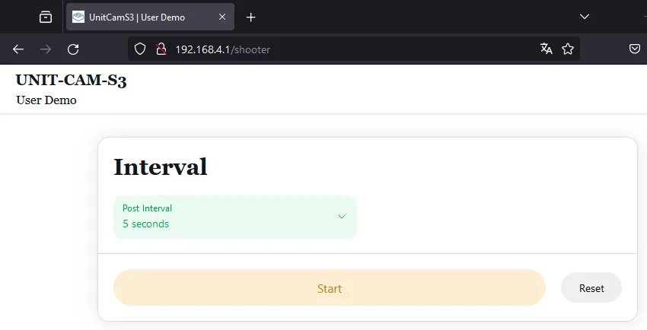Click the chevron arrow beside 5 seconds

click(x=342, y=217)
